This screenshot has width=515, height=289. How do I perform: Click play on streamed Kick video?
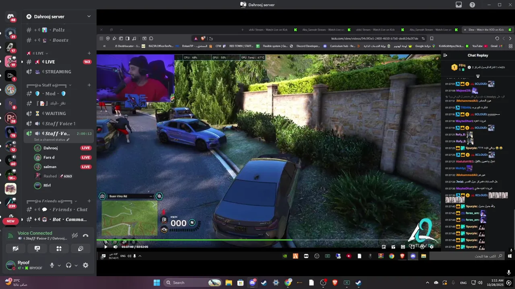[x=106, y=247]
